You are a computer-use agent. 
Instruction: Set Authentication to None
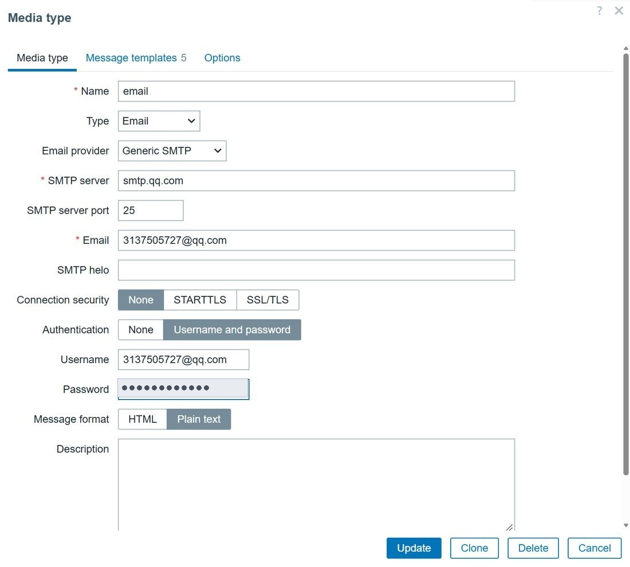click(x=141, y=330)
